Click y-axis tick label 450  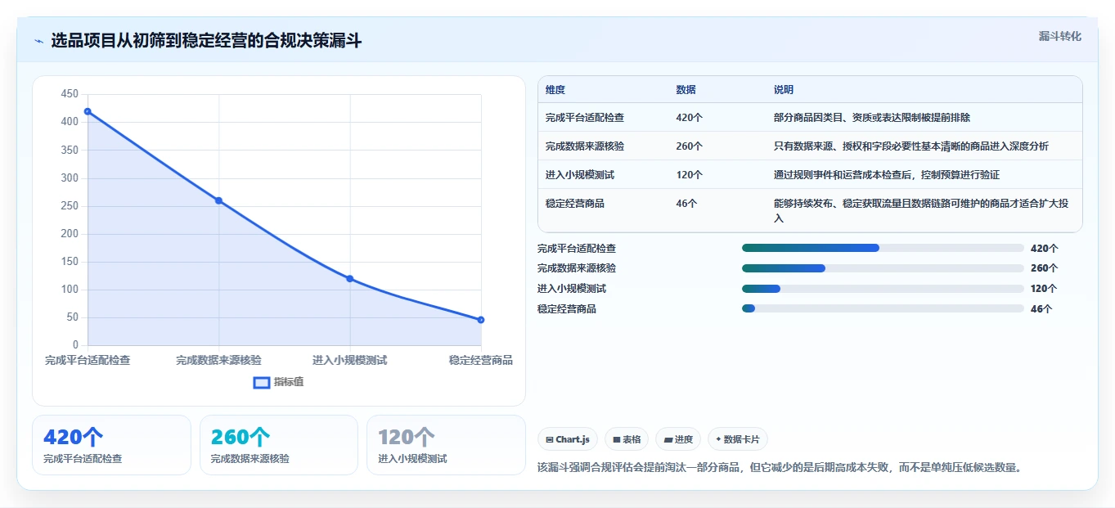70,94
